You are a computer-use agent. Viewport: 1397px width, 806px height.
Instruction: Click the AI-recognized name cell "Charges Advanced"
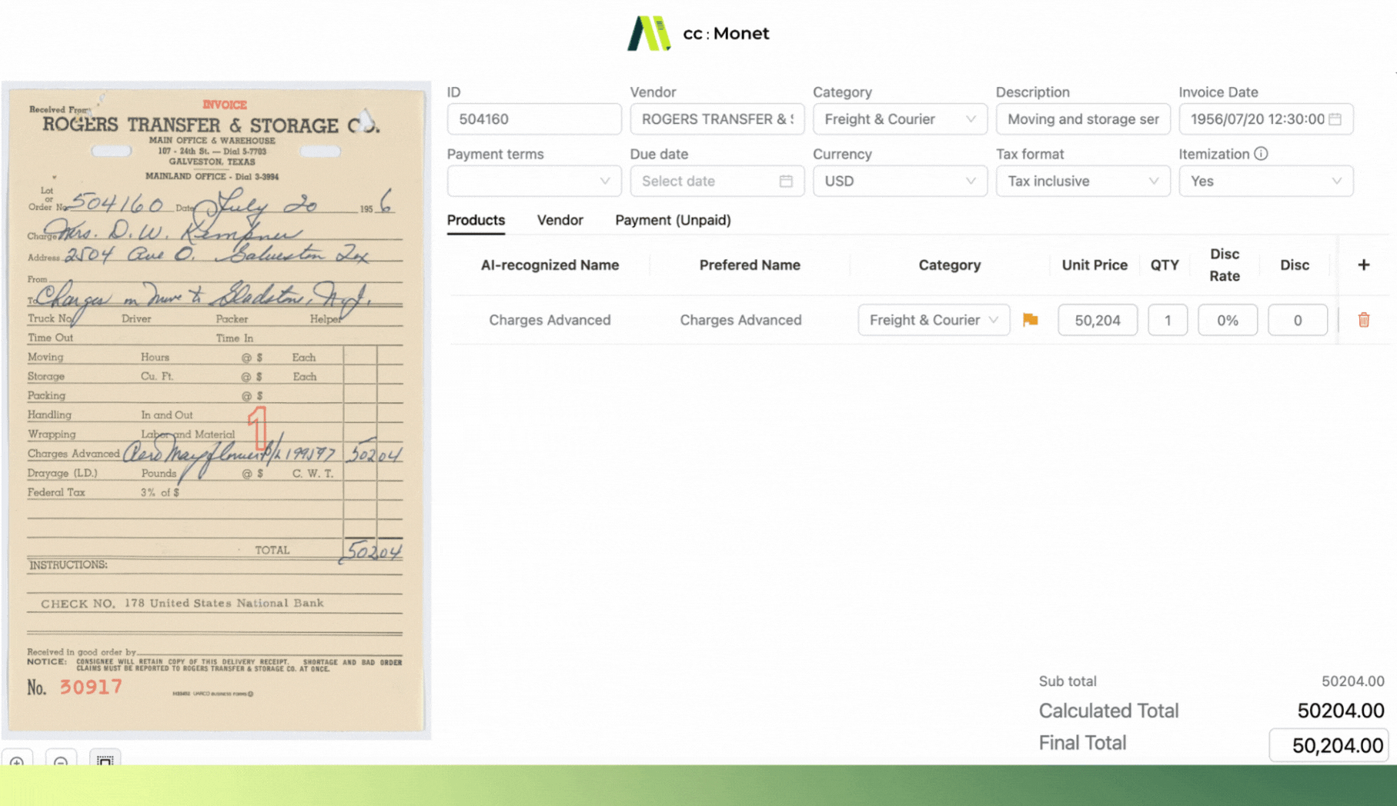pos(550,320)
